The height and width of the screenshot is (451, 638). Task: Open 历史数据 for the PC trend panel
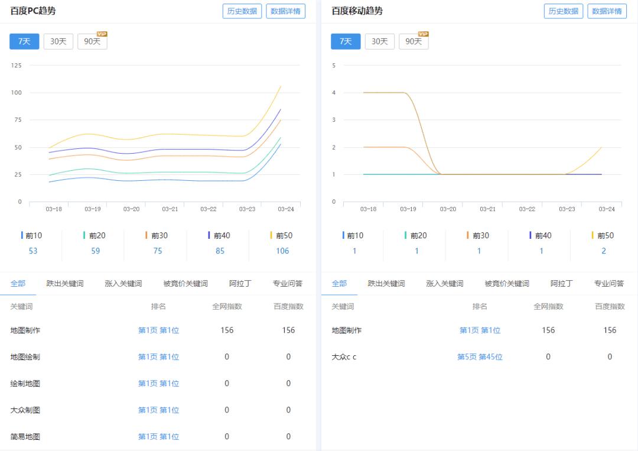(242, 11)
